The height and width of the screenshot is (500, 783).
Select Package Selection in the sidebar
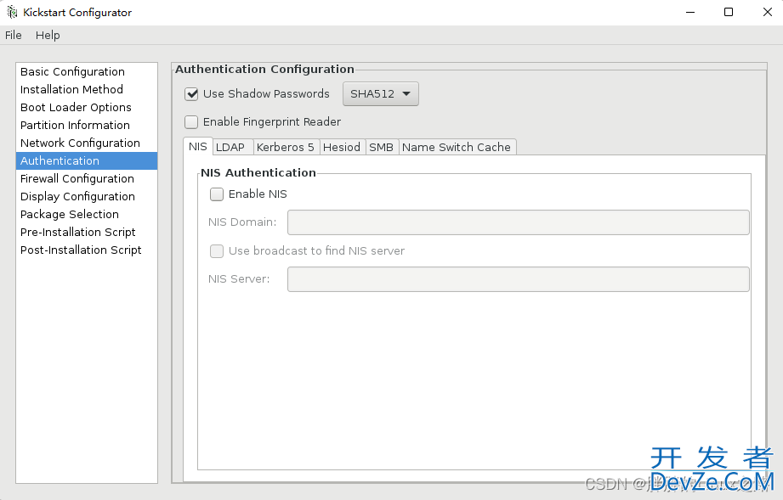pyautogui.click(x=87, y=215)
